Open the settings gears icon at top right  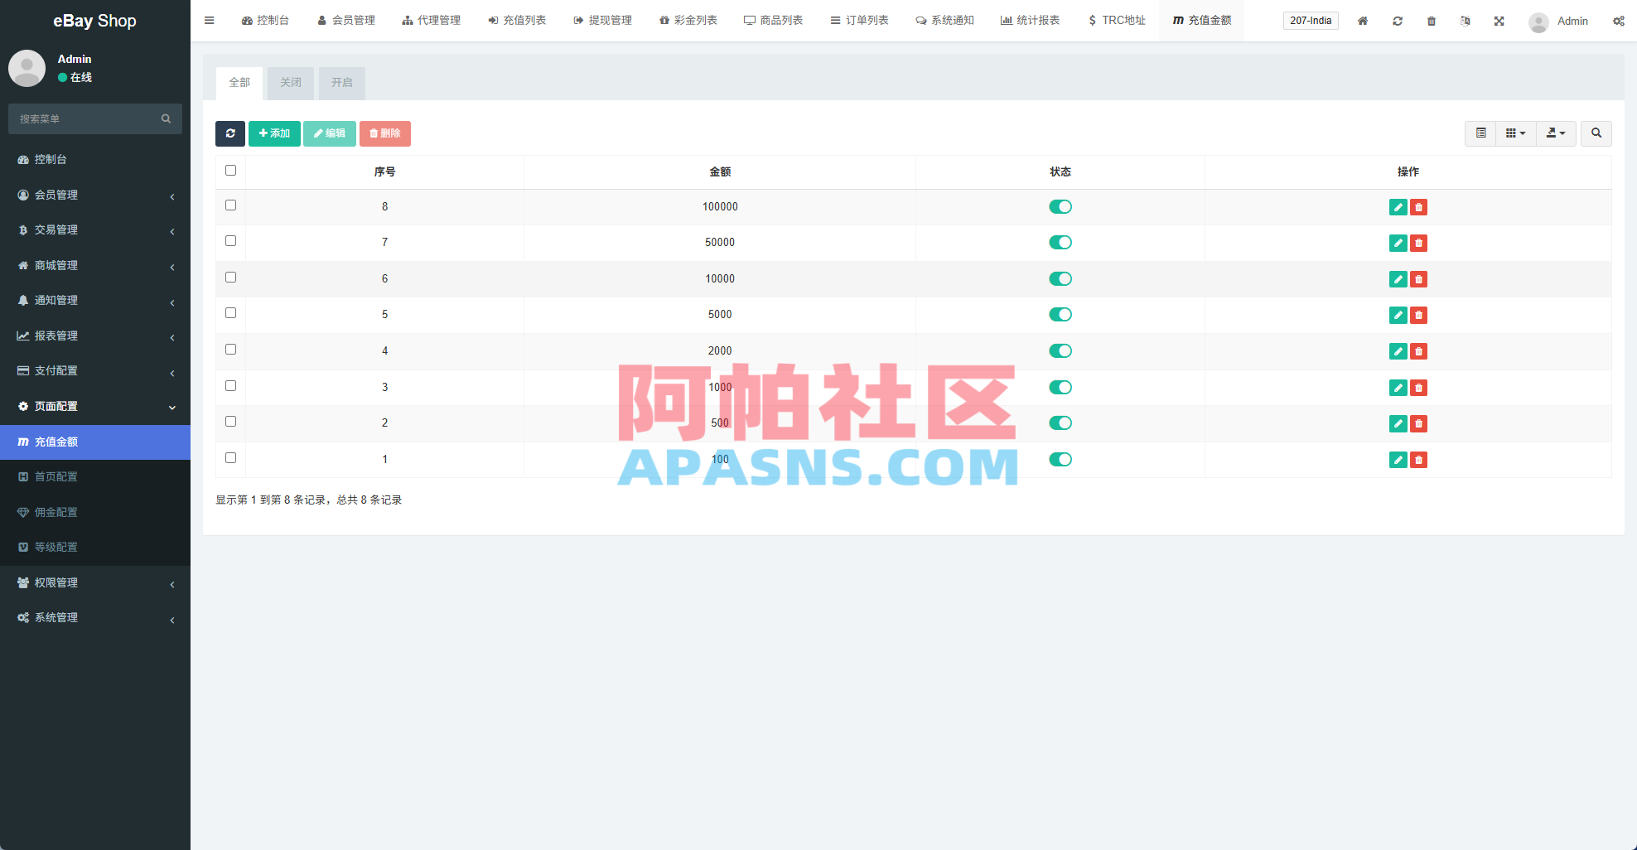tap(1619, 21)
